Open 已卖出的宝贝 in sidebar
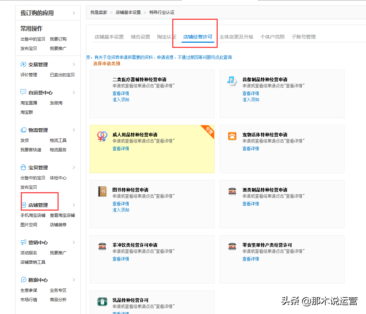This screenshot has height=314, width=366. pyautogui.click(x=62, y=75)
